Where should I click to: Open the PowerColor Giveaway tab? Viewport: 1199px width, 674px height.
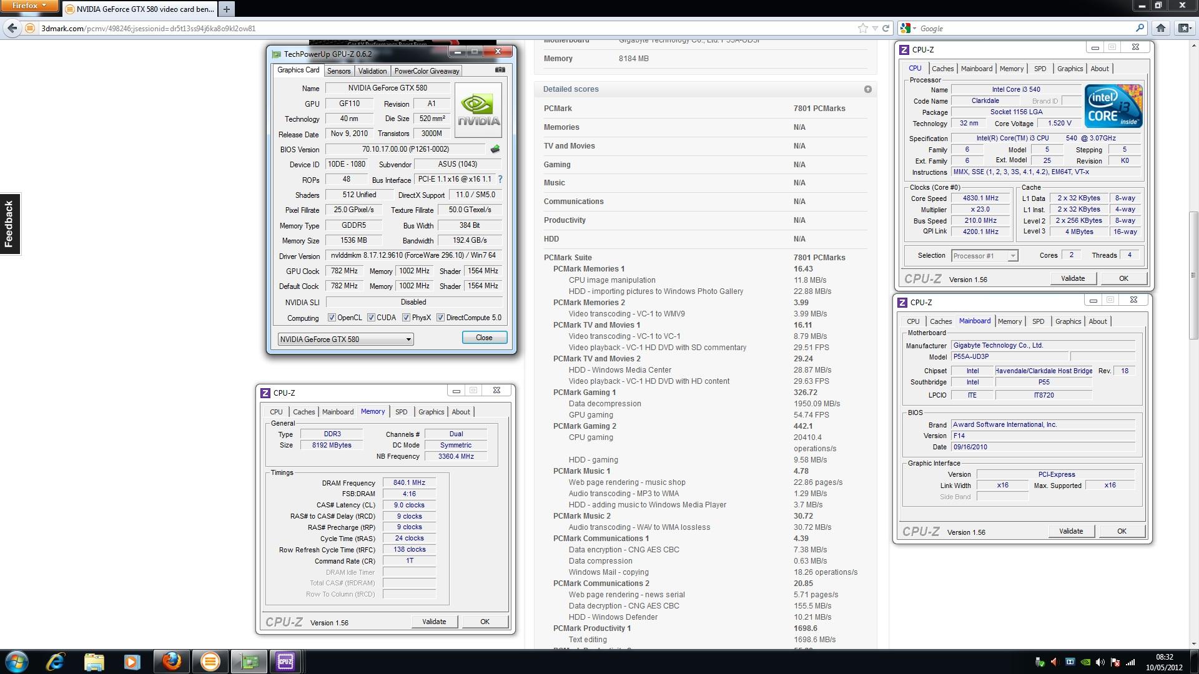(x=427, y=71)
